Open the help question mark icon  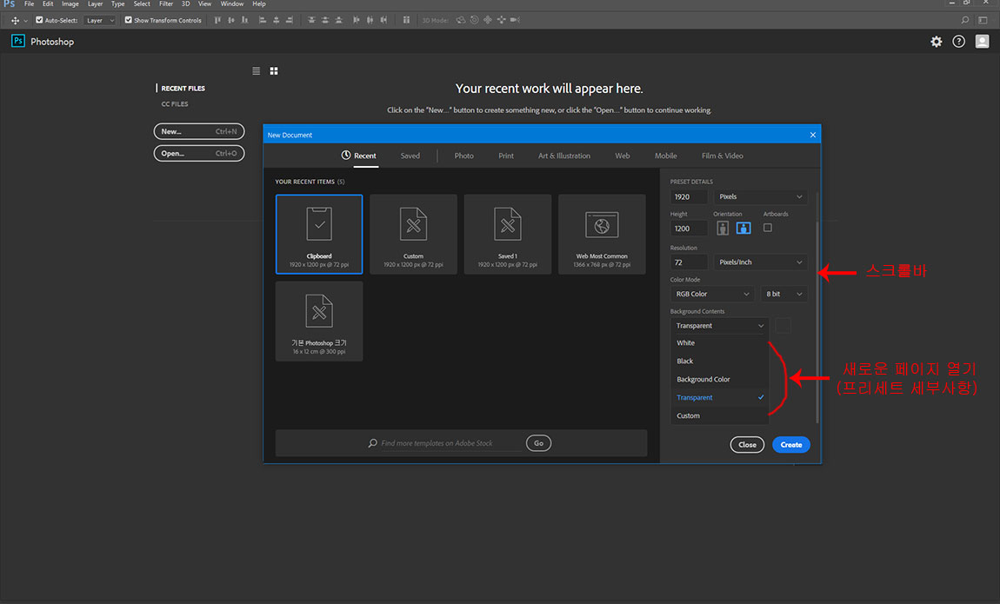958,42
